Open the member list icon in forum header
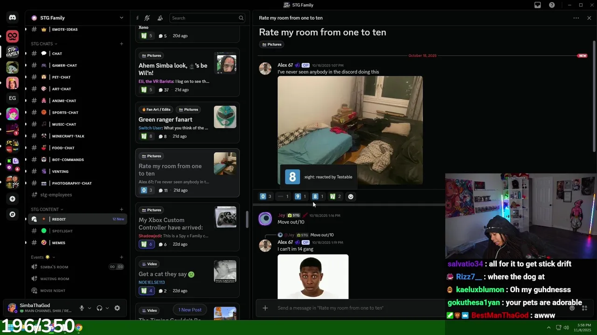This screenshot has height=335, width=597. 160,18
